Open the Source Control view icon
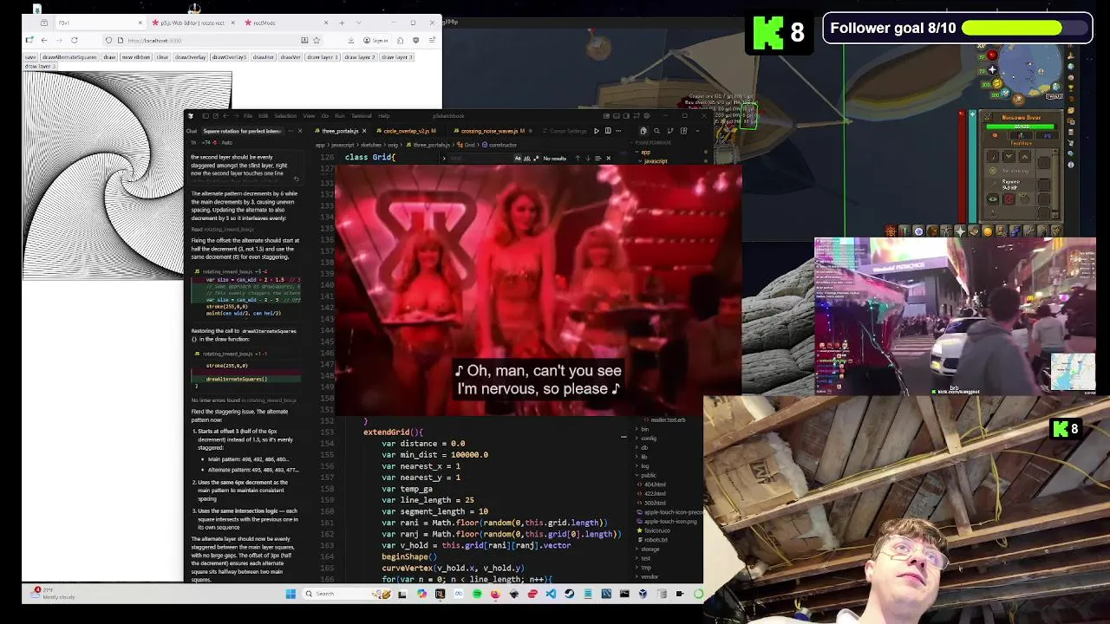 [670, 131]
